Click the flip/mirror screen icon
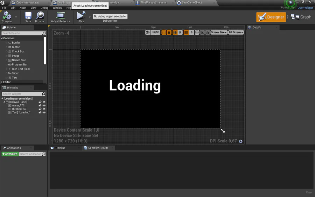315x197 pixels. [x=208, y=32]
